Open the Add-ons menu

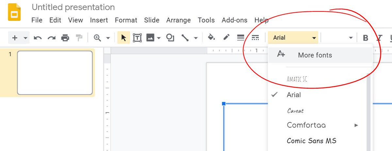click(234, 20)
